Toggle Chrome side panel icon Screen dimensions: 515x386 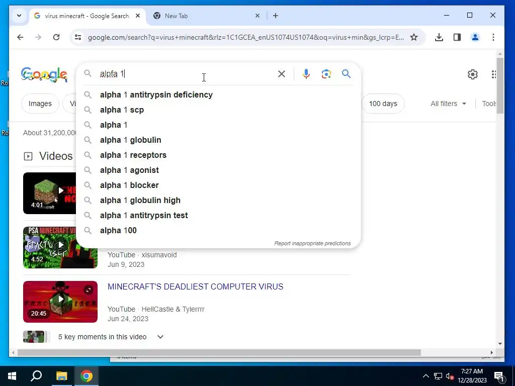[457, 37]
